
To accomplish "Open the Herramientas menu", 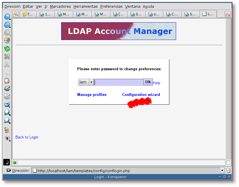I will (85, 6).
